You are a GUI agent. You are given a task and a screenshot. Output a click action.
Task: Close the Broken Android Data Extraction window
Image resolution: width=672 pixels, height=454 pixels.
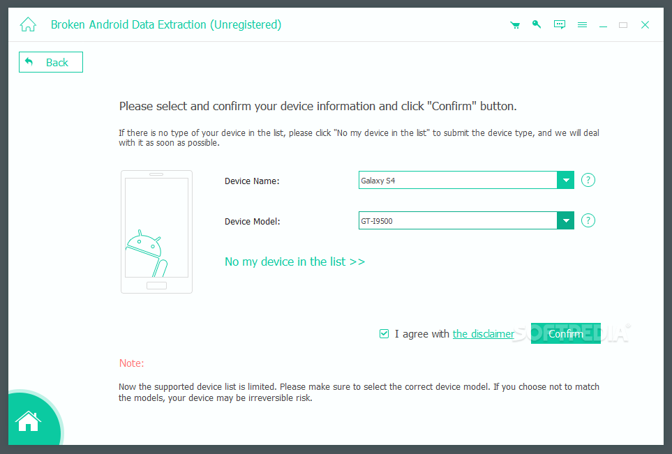click(x=645, y=25)
